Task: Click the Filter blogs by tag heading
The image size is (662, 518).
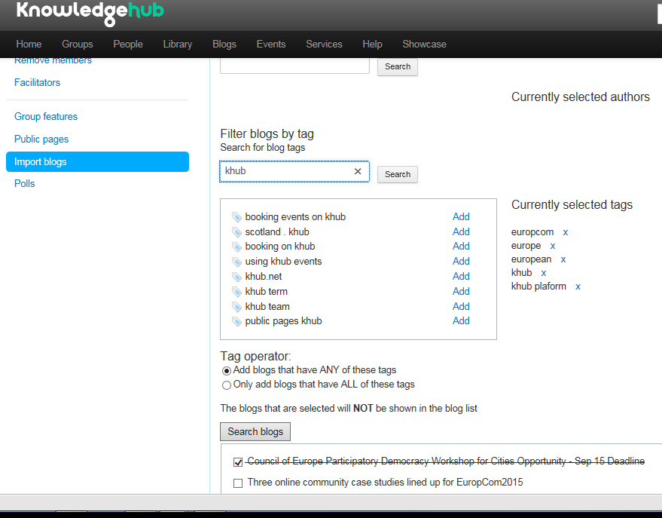Action: point(267,134)
